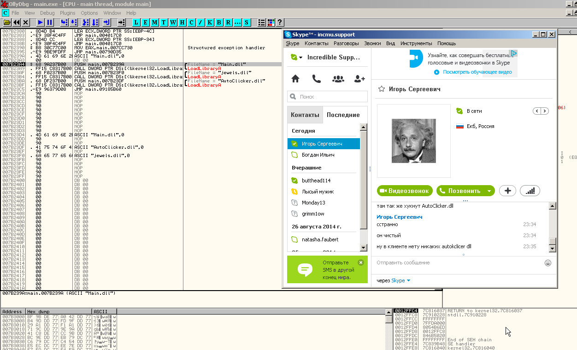Open Run trace with dots button
The height and width of the screenshot is (350, 577).
238,22
